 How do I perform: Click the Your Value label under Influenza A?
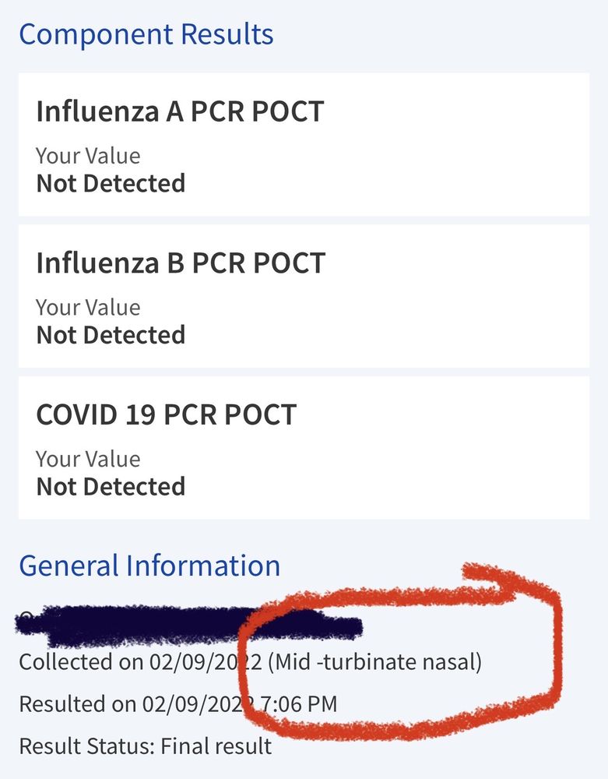point(88,156)
